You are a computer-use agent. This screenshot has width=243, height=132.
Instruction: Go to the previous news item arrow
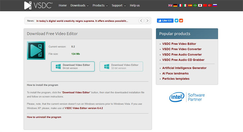(141, 21)
